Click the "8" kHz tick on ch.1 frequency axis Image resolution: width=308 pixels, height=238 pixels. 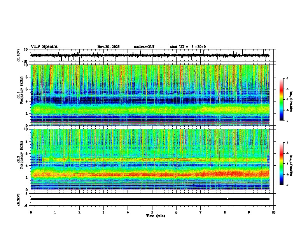coord(27,77)
